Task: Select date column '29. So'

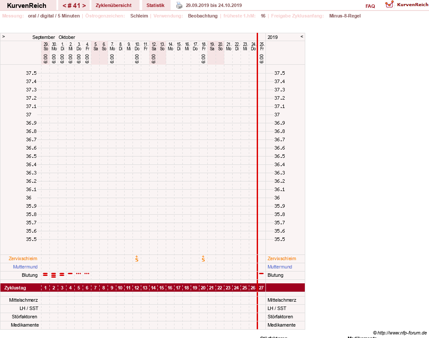Action: click(x=46, y=46)
